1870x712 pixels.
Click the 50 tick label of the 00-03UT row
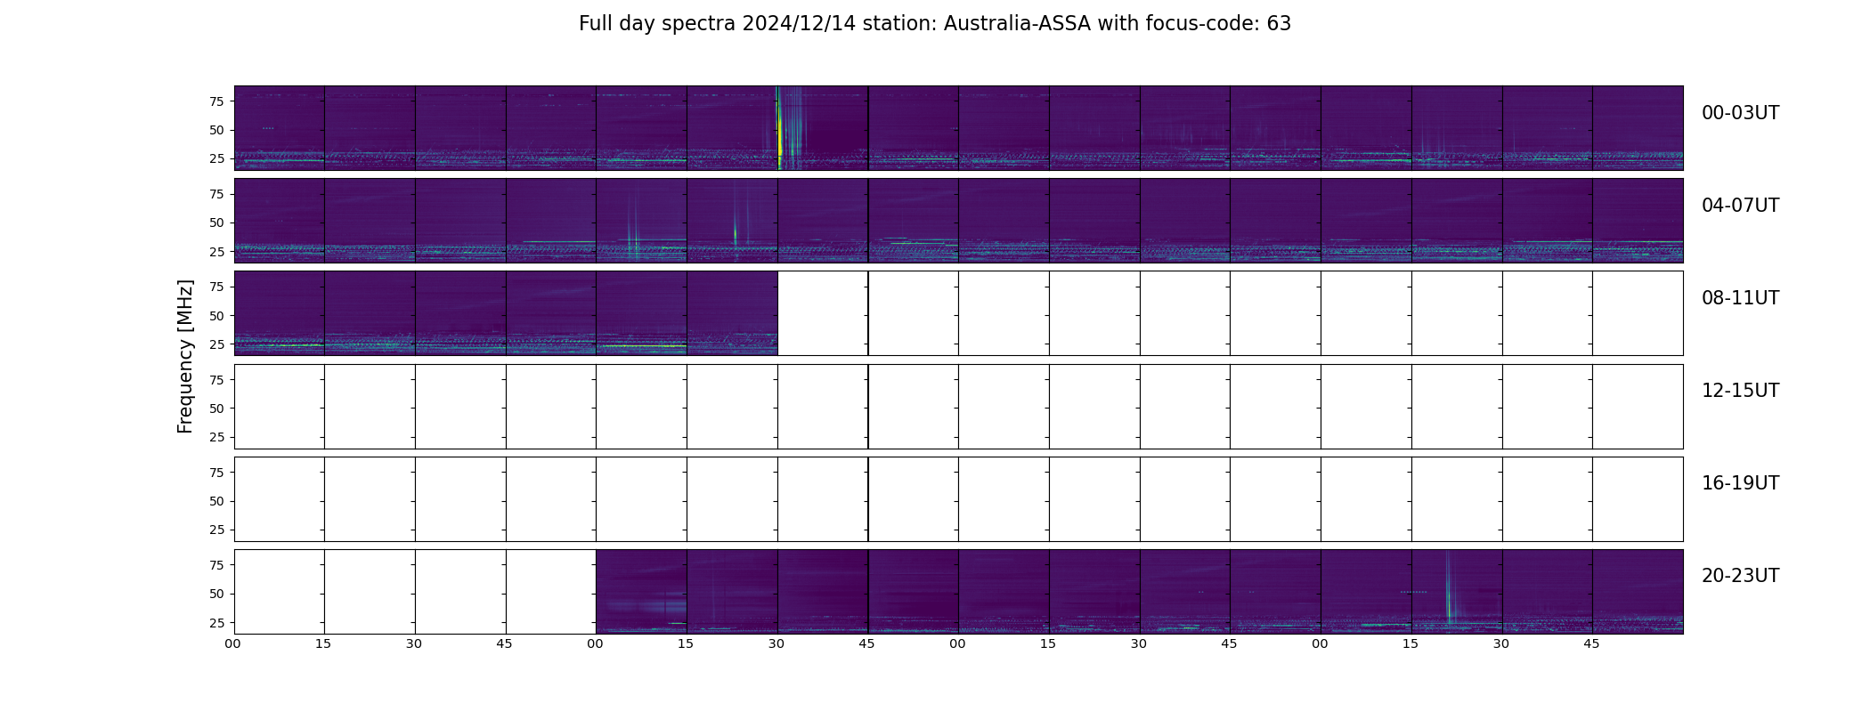216,130
